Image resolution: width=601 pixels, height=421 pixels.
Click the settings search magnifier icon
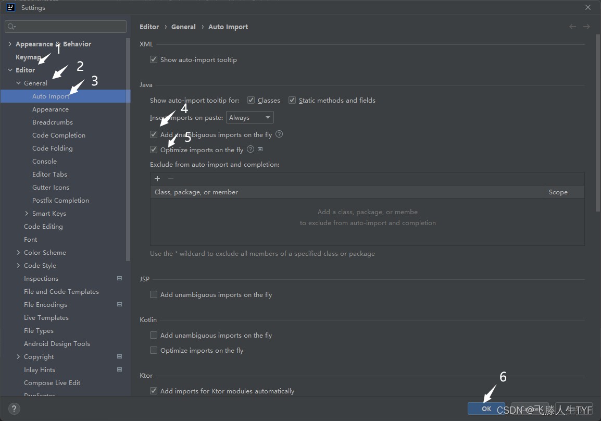click(11, 27)
